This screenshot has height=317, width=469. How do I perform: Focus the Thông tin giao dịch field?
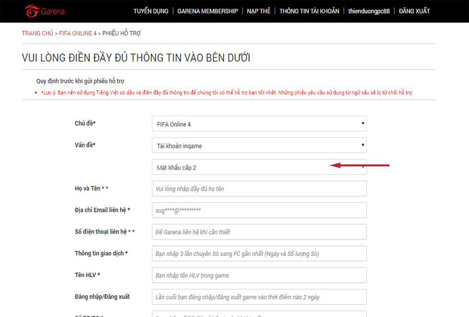click(259, 254)
